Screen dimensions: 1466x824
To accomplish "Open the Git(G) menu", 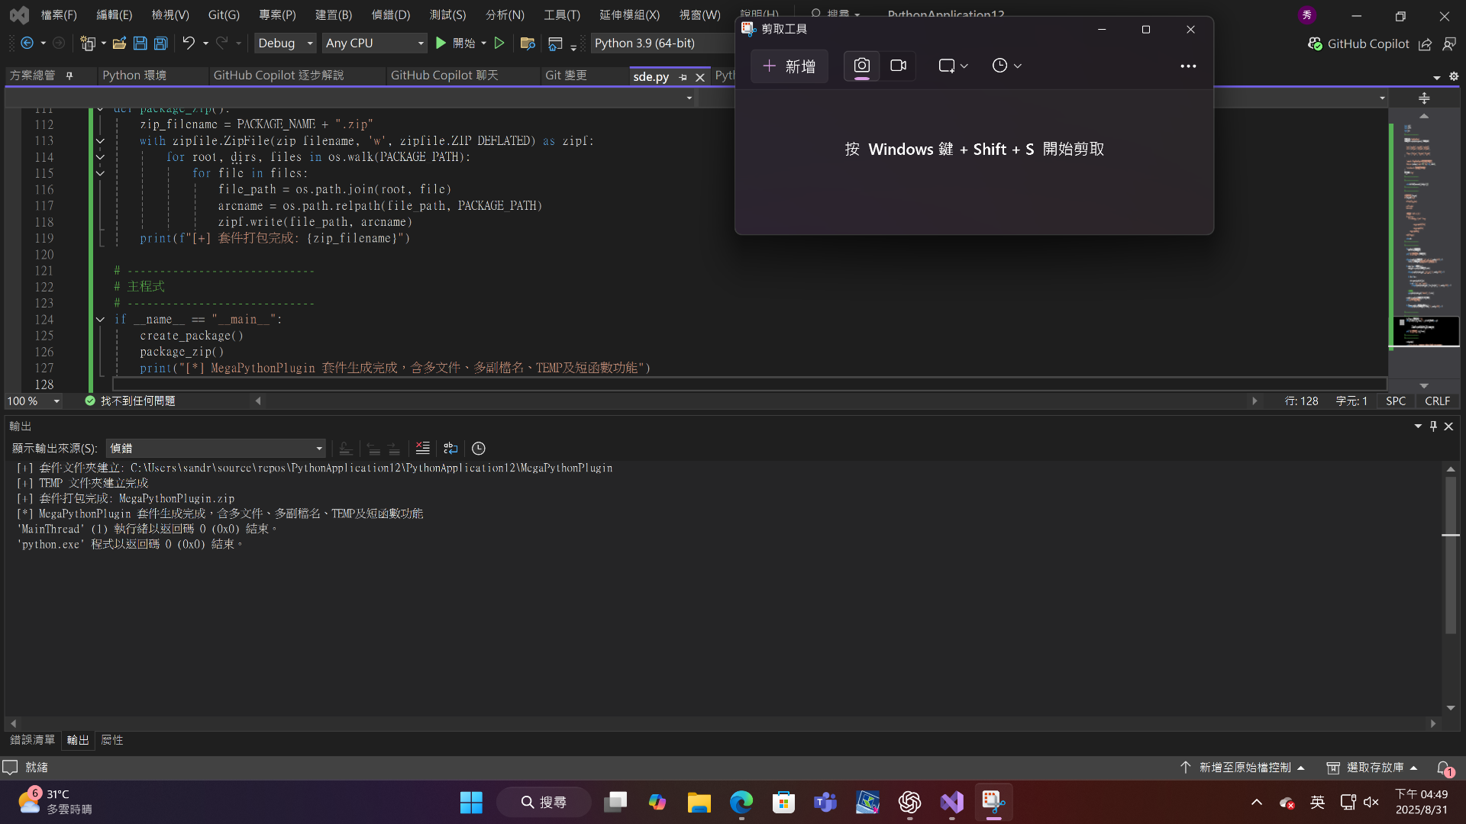I will [x=223, y=14].
